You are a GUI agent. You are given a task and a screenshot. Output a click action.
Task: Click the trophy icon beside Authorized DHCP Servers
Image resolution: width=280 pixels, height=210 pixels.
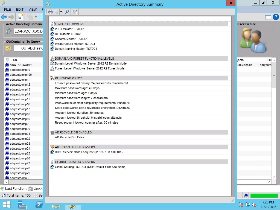pyautogui.click(x=52, y=147)
